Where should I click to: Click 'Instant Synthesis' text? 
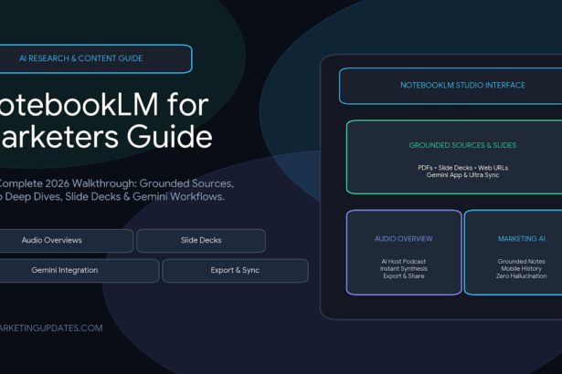(404, 269)
